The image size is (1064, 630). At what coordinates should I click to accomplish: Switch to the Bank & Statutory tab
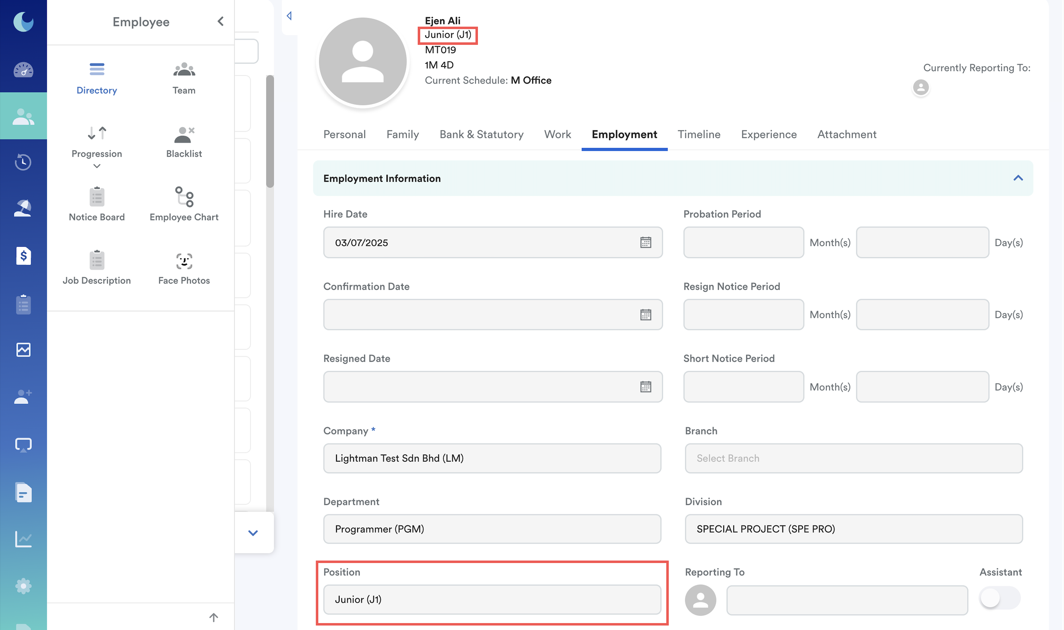(481, 134)
